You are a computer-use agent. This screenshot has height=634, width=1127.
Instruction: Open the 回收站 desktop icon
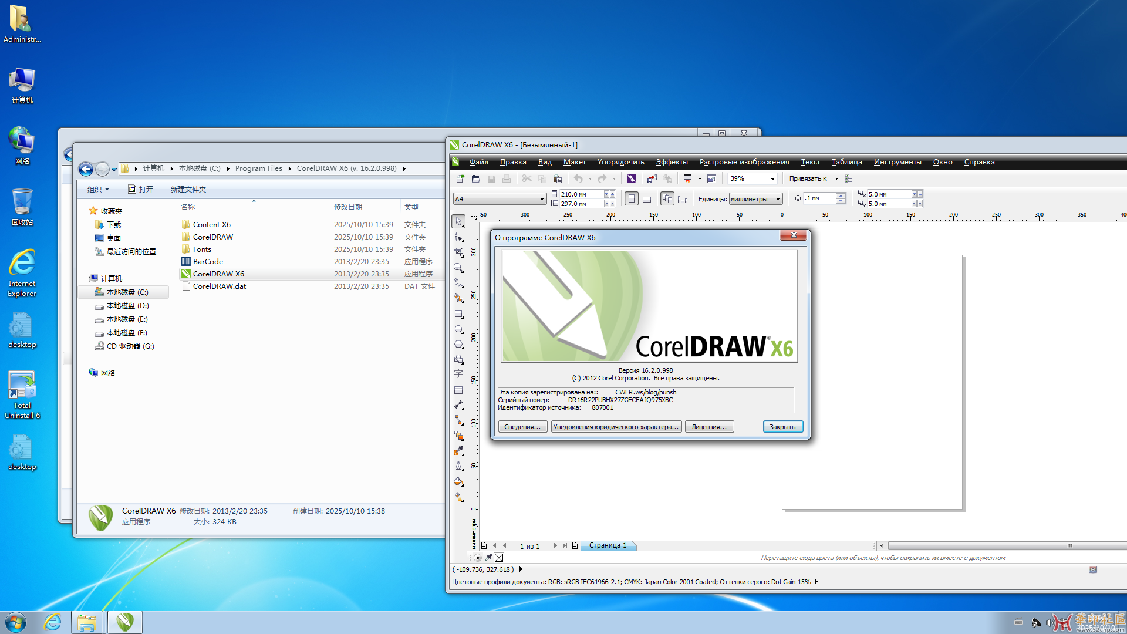[22, 207]
